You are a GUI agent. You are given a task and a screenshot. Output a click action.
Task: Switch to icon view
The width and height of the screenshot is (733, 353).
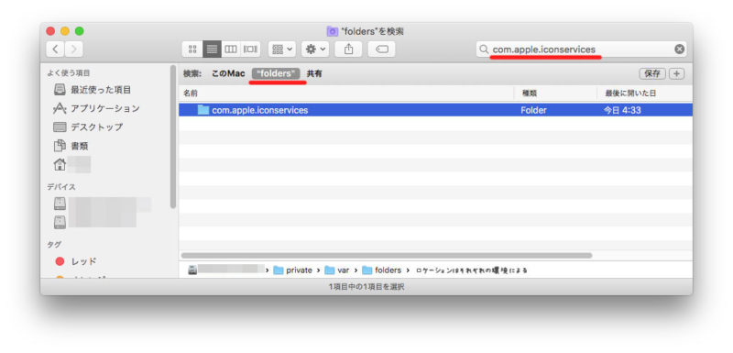click(192, 50)
